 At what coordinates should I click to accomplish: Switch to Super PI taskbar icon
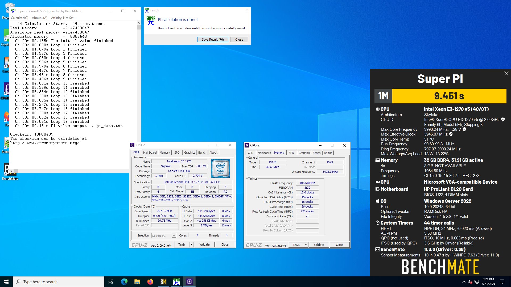[x=176, y=282]
